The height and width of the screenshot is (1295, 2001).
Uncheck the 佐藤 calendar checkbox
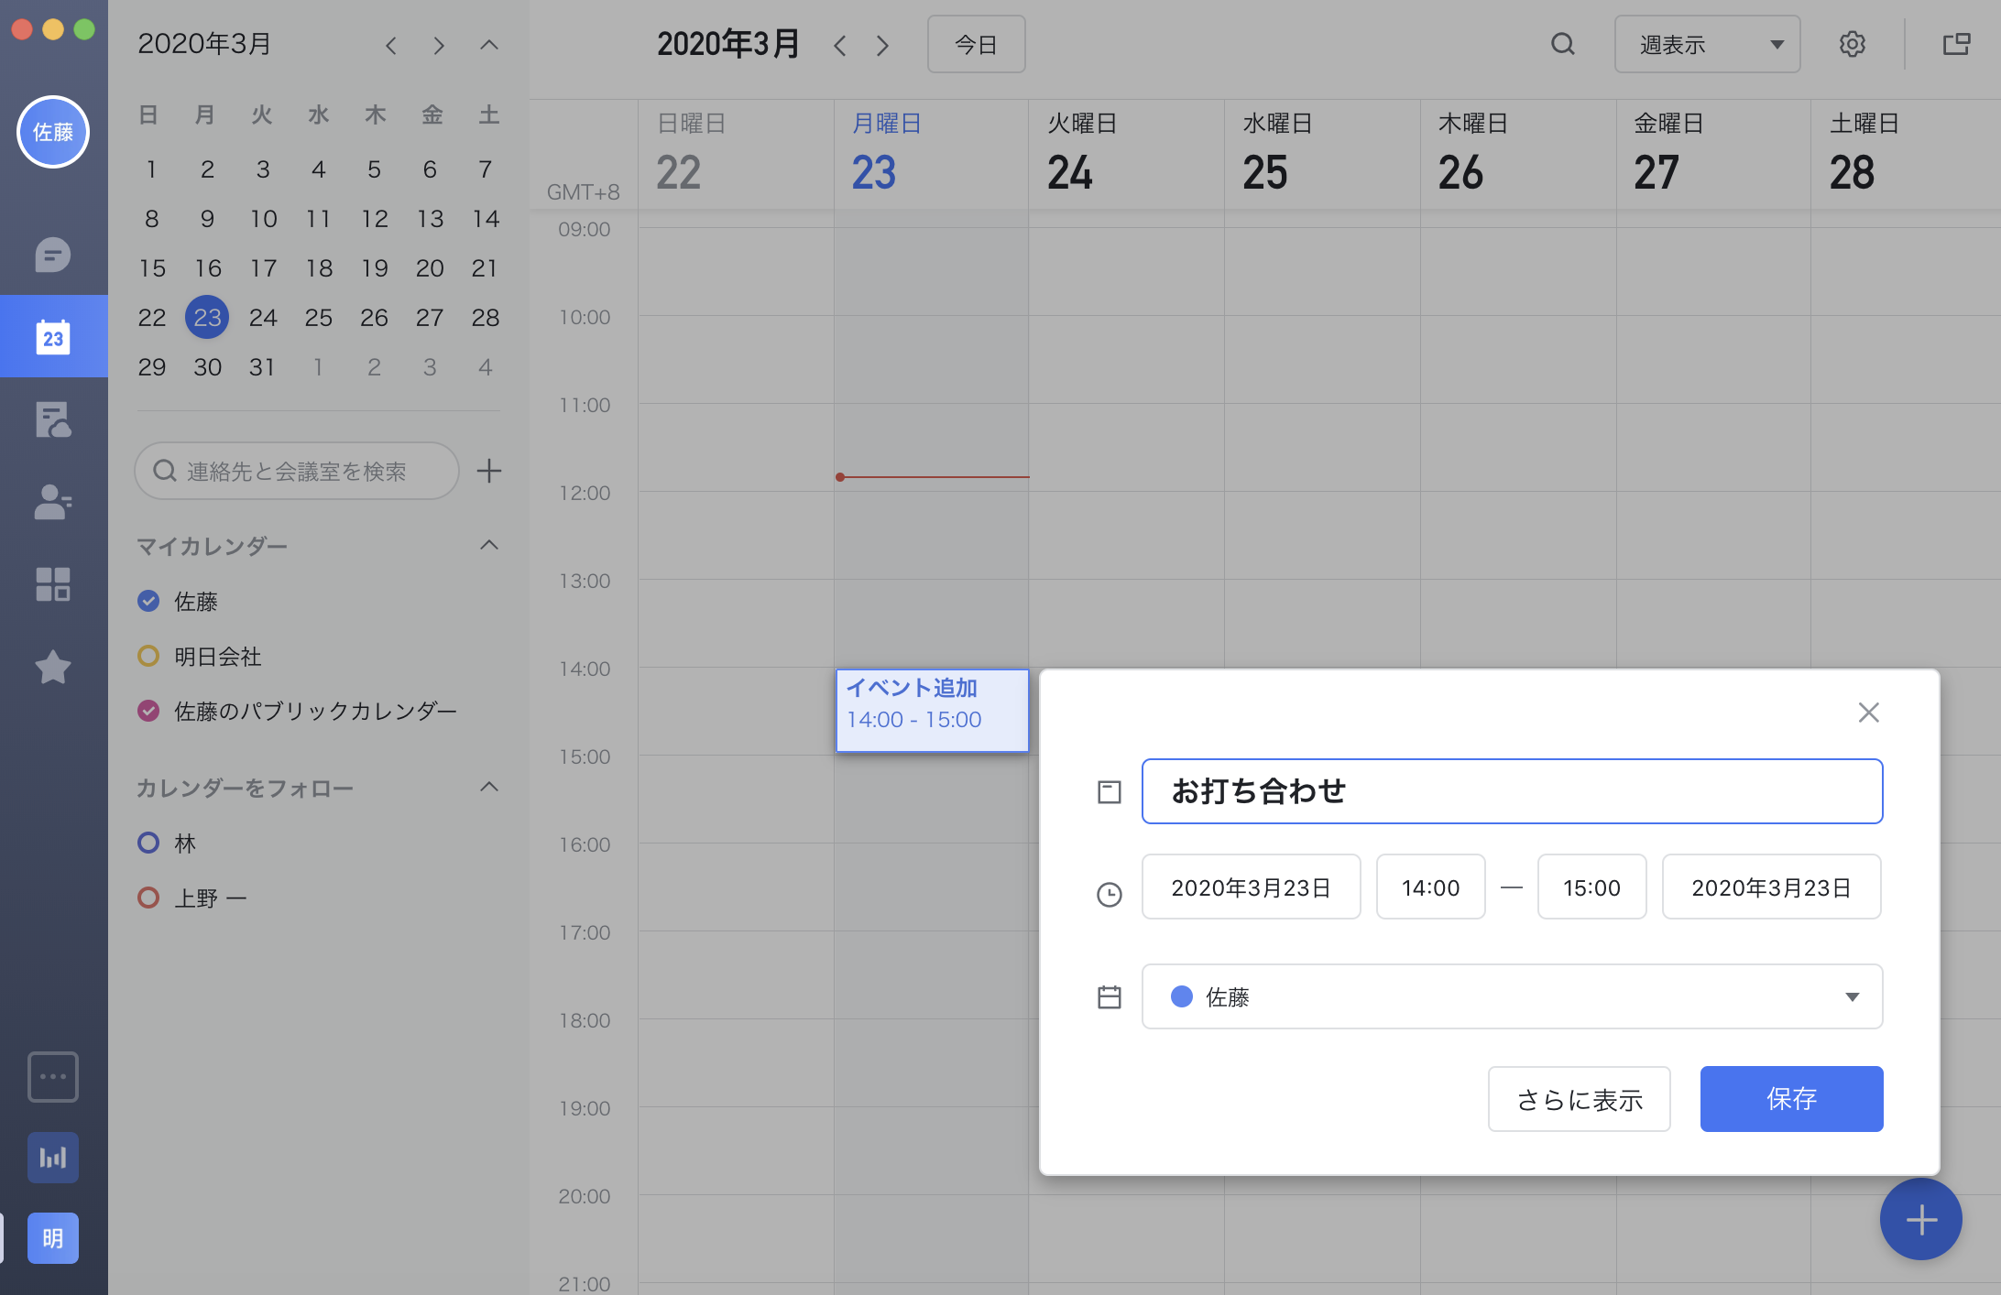tap(148, 601)
